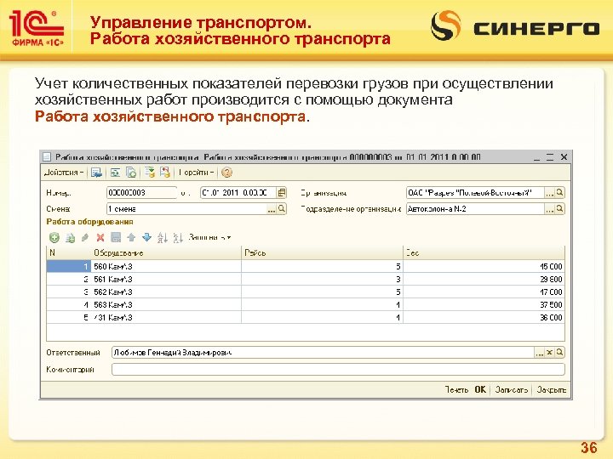Image resolution: width=613 pixels, height=459 pixels.
Task: Open selection list for Ответственный field
Action: pyautogui.click(x=540, y=354)
